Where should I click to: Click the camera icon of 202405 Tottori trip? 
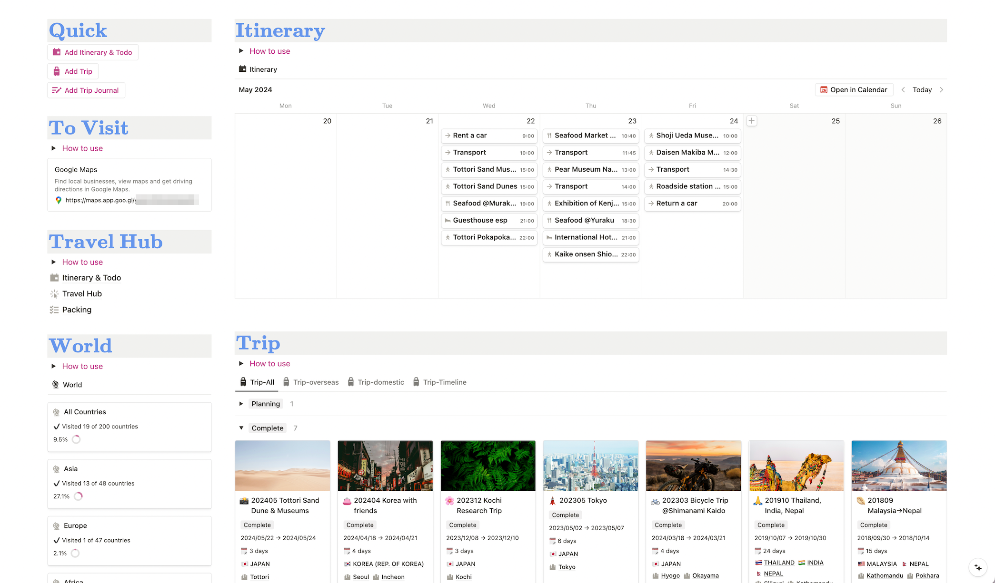pos(244,501)
